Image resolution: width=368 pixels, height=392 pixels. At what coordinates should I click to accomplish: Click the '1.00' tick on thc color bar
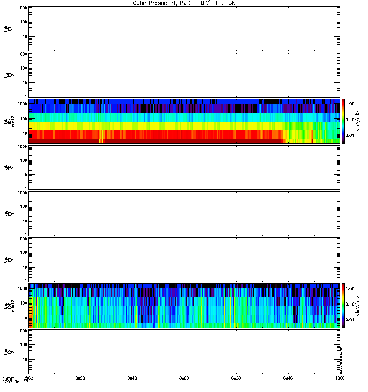pyautogui.click(x=350, y=289)
